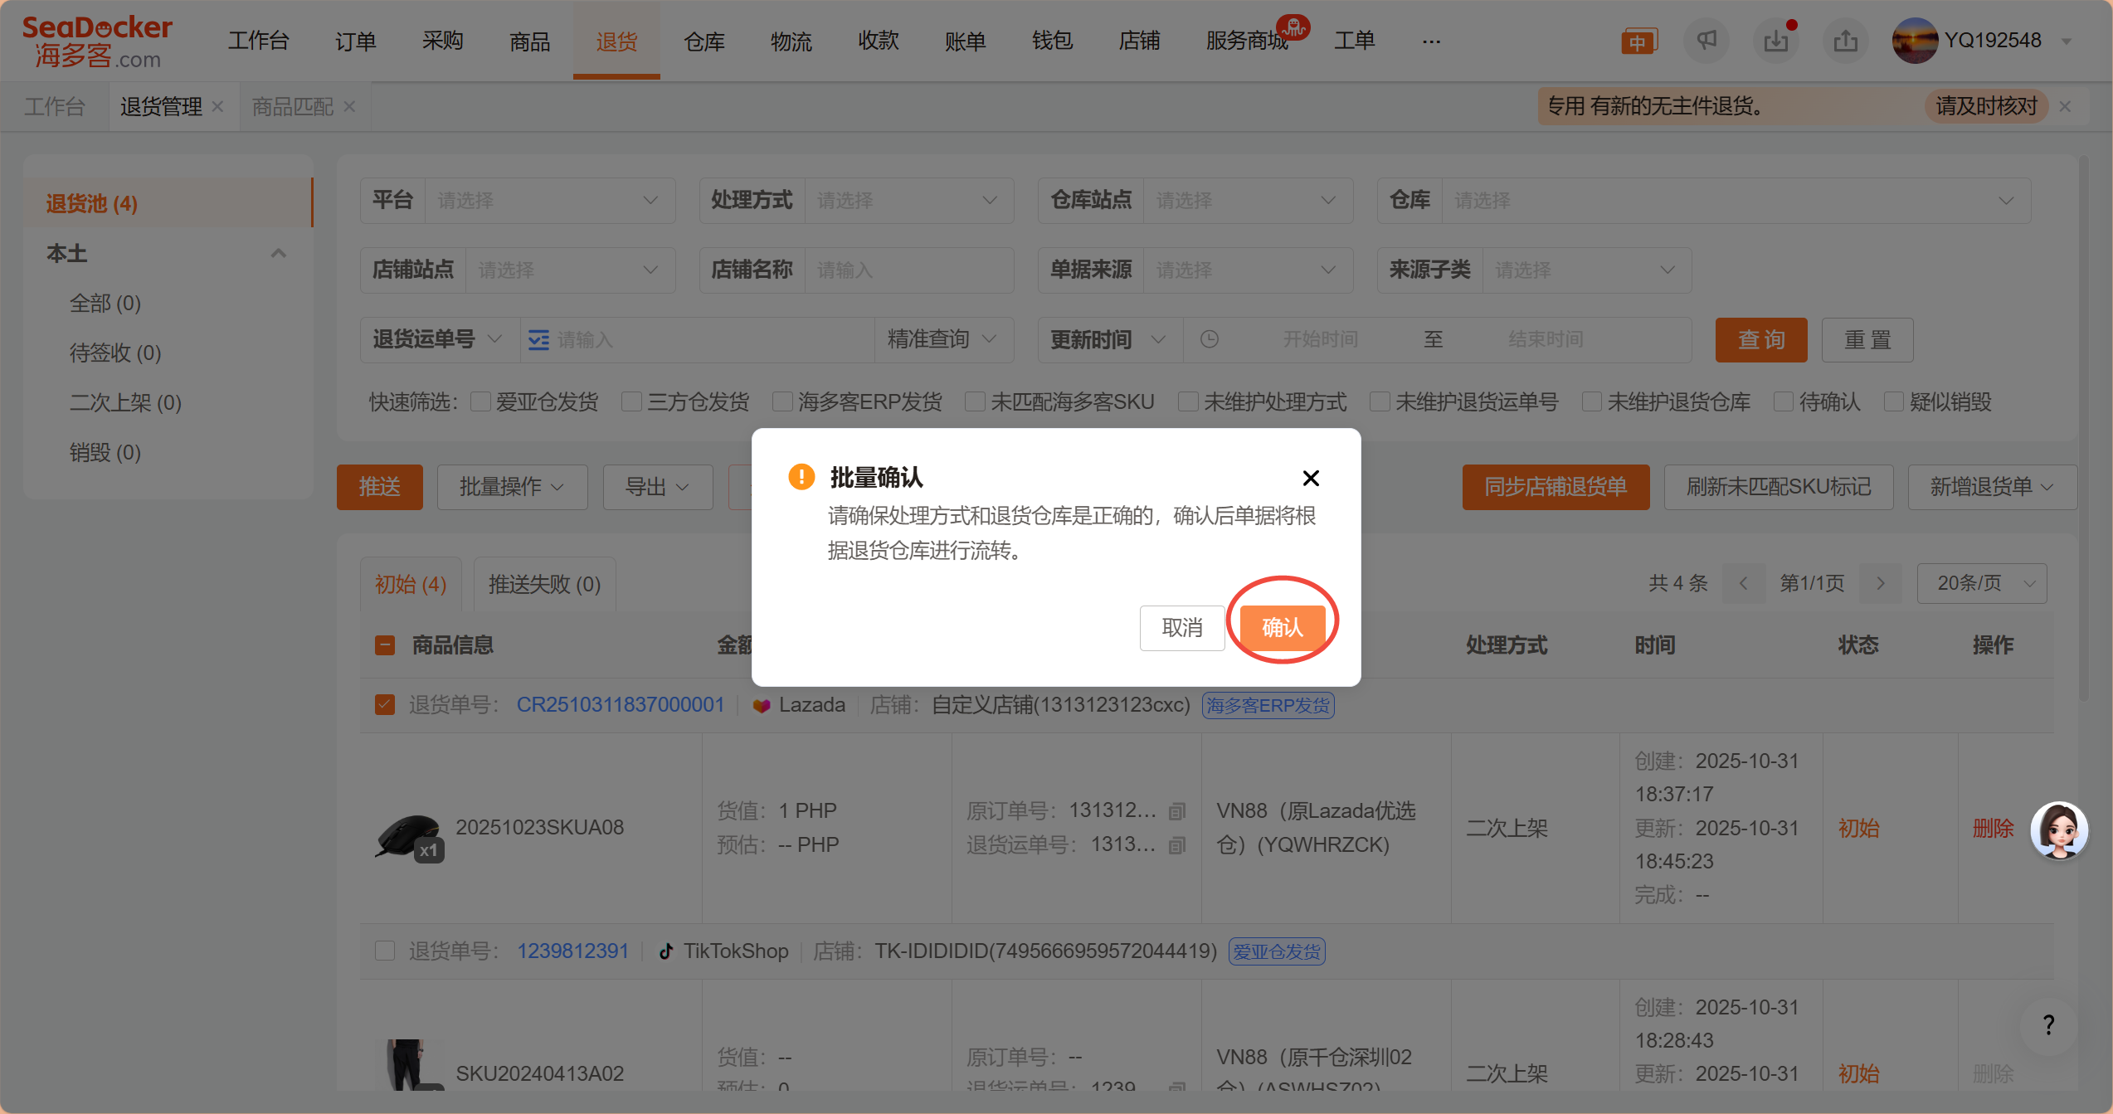The height and width of the screenshot is (1114, 2113).
Task: Select the TikTokShop return order checkbox
Action: coord(385,951)
